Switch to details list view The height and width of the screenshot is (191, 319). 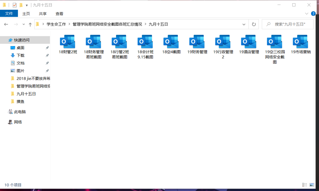[x=305, y=185]
